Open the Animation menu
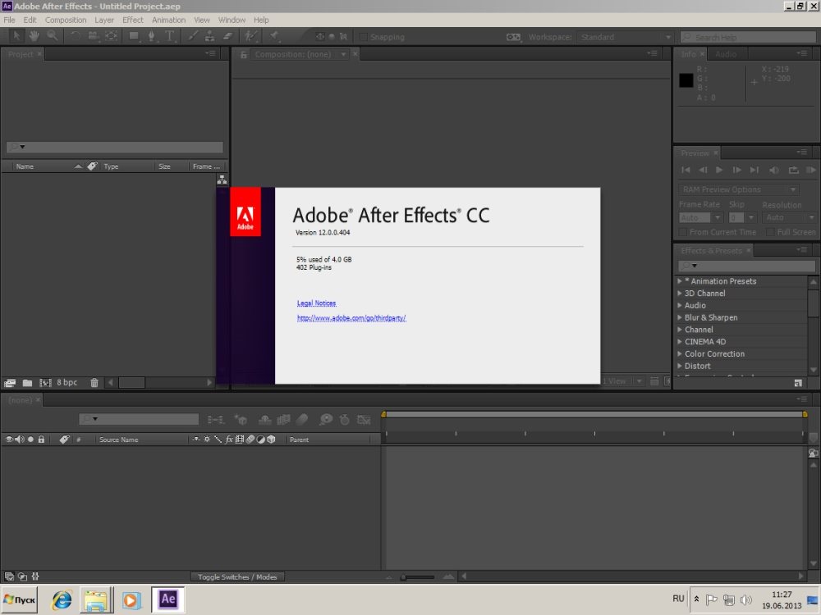 pos(168,20)
